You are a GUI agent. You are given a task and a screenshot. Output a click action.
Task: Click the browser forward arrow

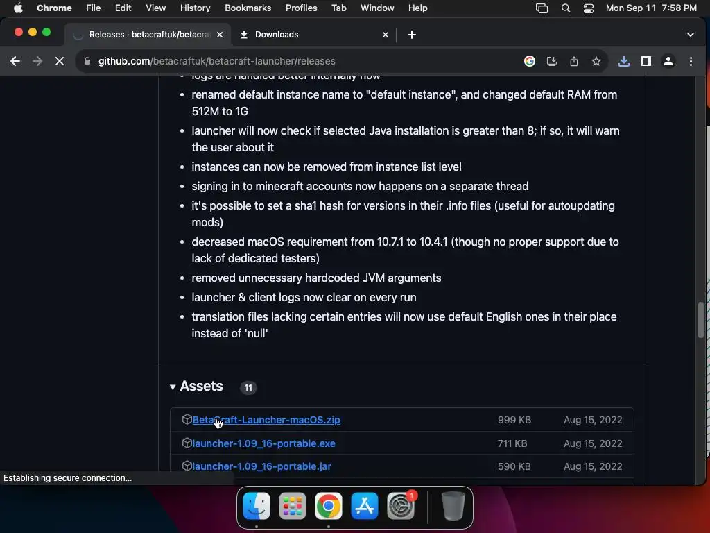(37, 61)
